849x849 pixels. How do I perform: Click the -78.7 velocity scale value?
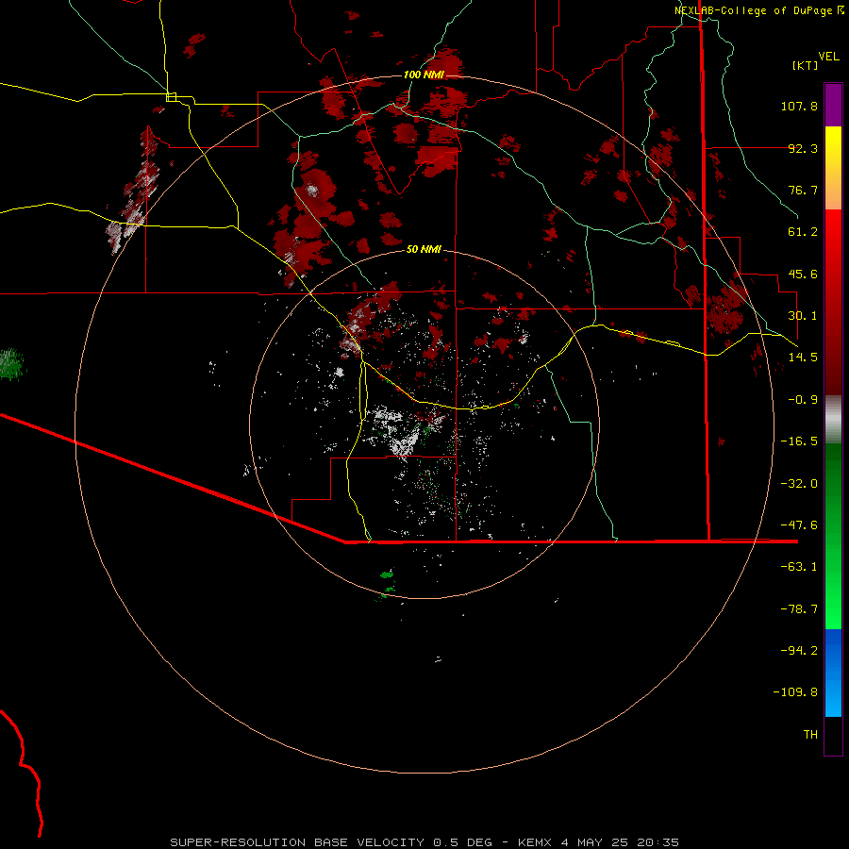(x=799, y=609)
